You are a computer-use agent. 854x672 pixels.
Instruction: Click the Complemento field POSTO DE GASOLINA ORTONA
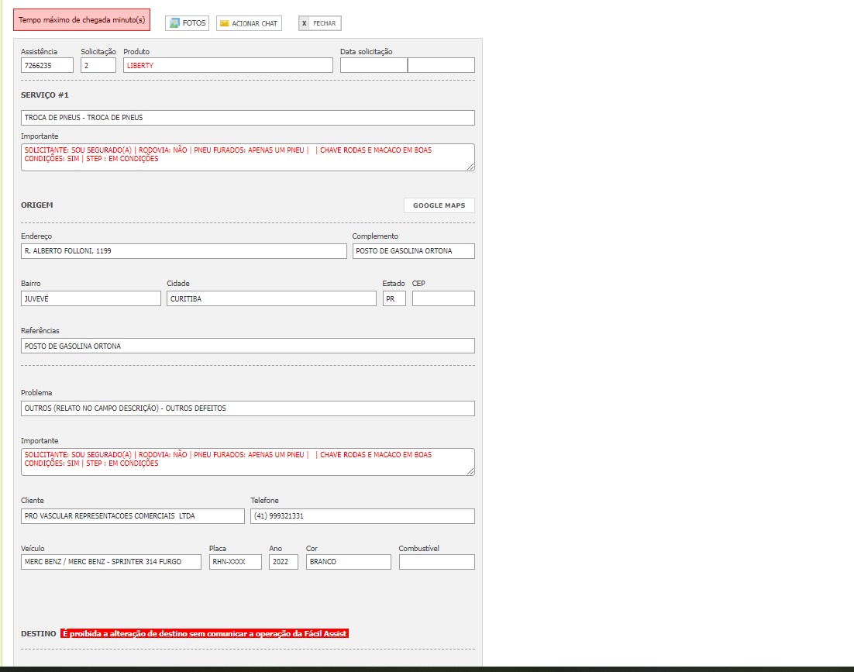click(x=413, y=251)
